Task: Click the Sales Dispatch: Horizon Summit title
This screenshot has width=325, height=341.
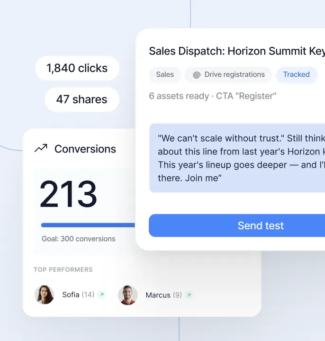Action: [237, 51]
